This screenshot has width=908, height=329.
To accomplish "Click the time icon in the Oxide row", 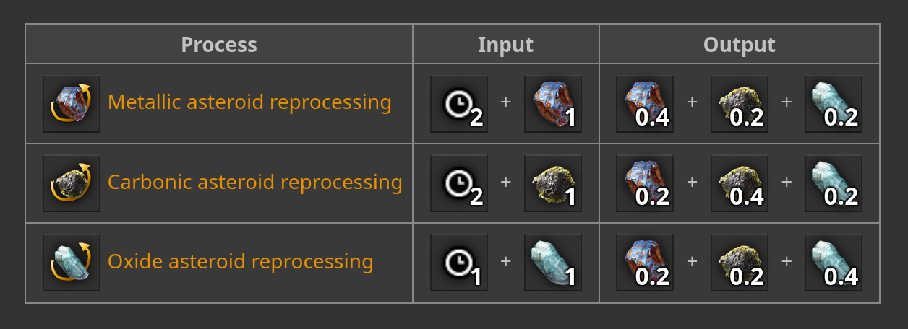I will tap(459, 263).
